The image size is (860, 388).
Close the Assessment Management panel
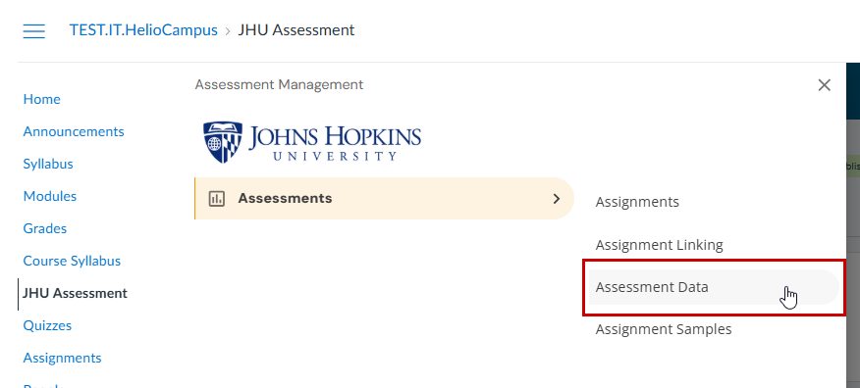[x=824, y=85]
